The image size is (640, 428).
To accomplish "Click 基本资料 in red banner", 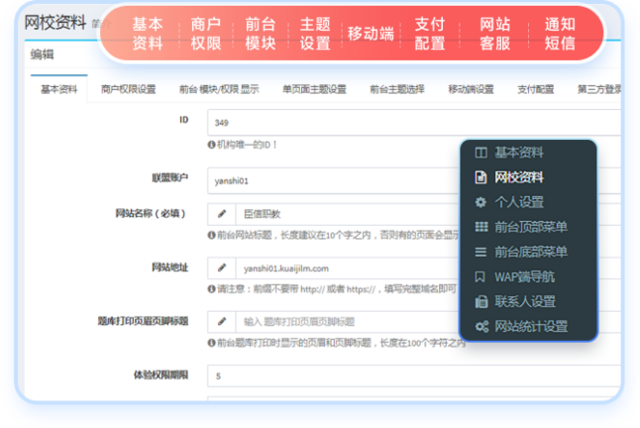I will point(148,34).
